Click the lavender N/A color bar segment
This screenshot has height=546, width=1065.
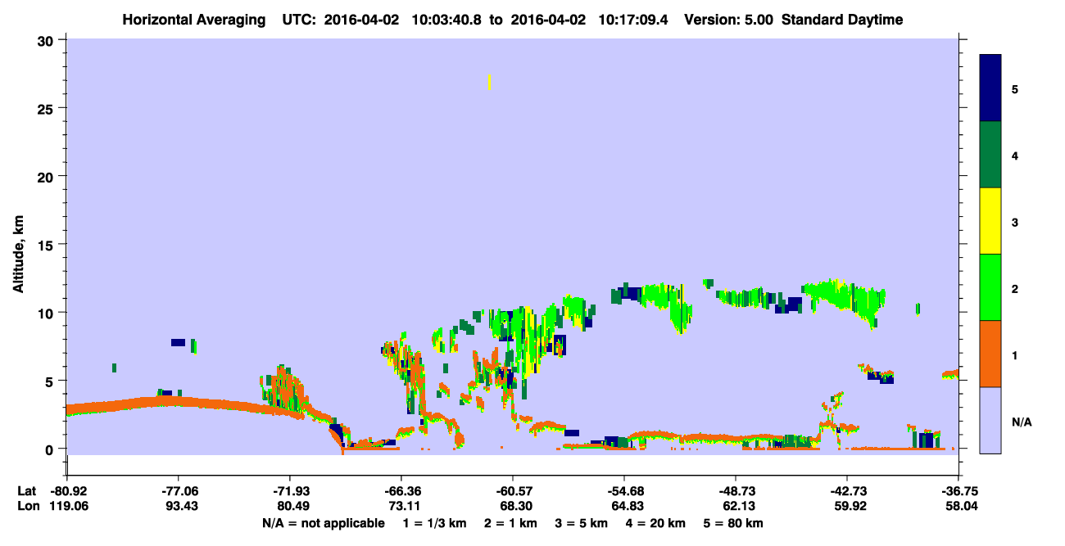[x=990, y=420]
